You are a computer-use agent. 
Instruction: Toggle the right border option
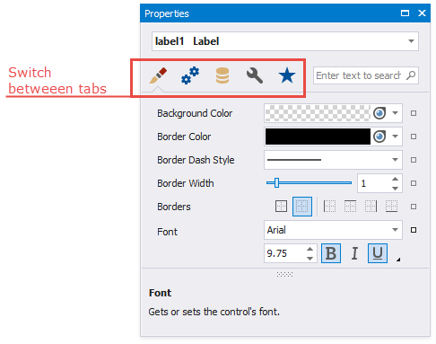pyautogui.click(x=371, y=207)
